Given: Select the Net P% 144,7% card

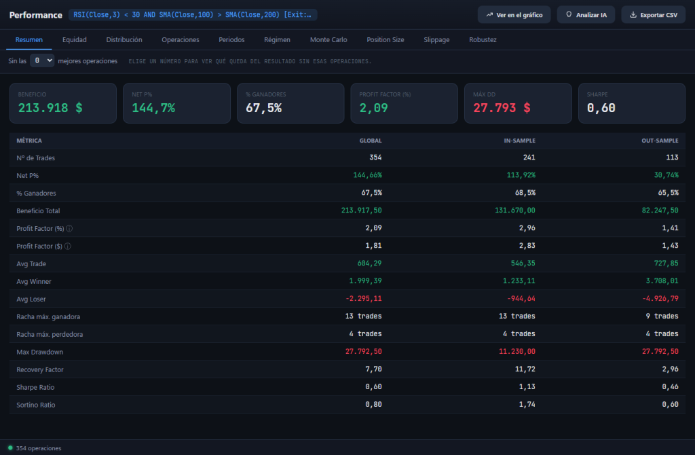Looking at the screenshot, I should tap(176, 103).
